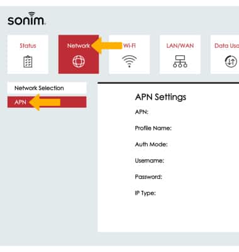Viewport: 239px width, 252px height.
Task: Click the Data Usage arrows icon
Action: click(x=231, y=62)
